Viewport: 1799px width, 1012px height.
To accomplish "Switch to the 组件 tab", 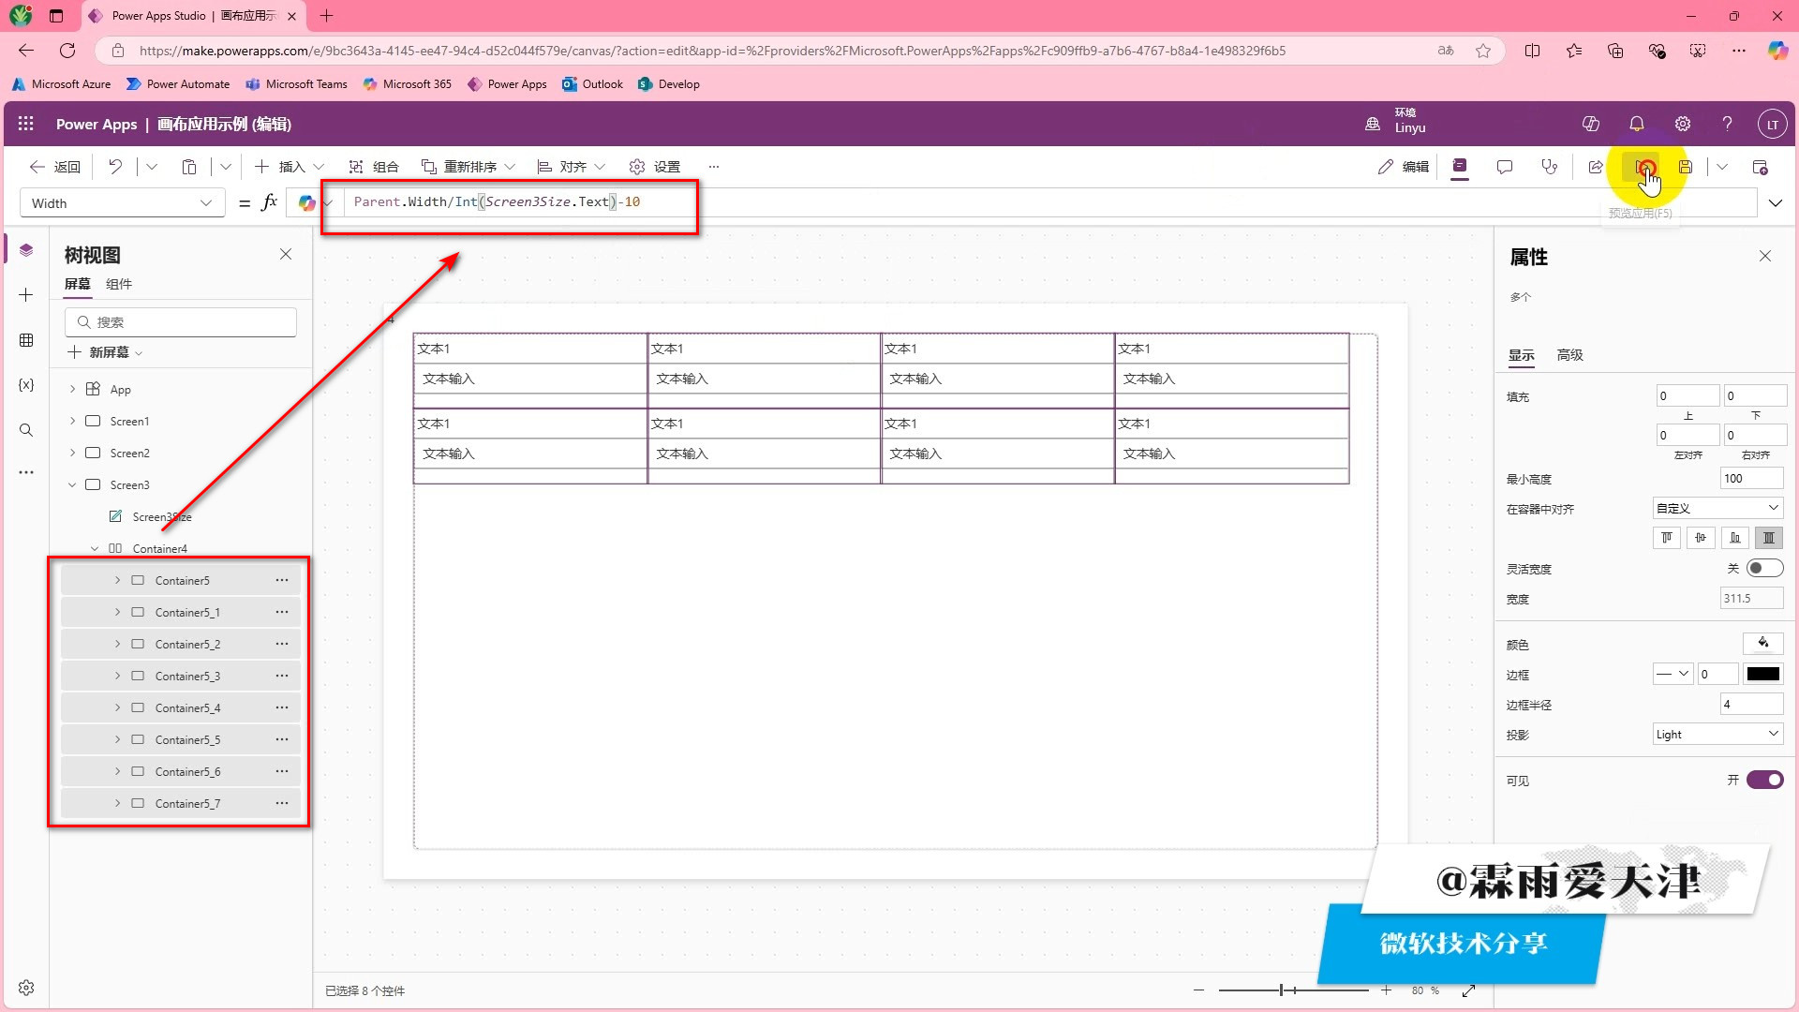I will 119,284.
